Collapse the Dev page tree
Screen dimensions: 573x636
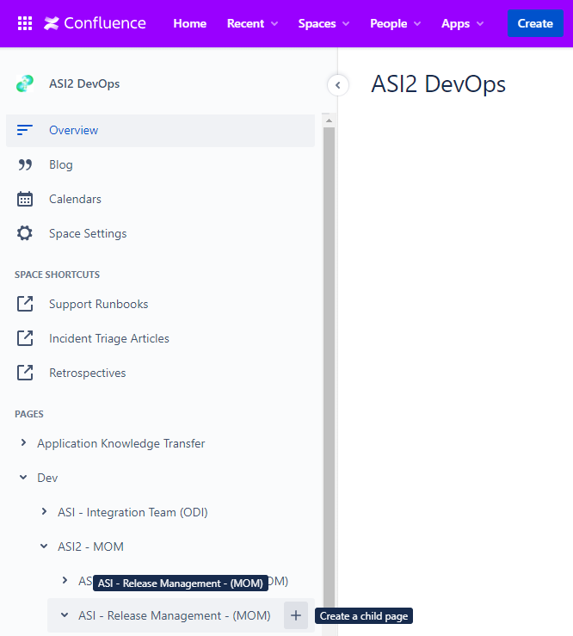pyautogui.click(x=23, y=478)
